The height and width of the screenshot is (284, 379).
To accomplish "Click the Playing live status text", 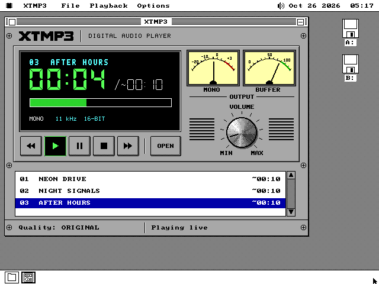I will point(179,227).
